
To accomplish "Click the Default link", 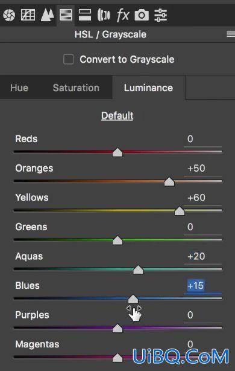I will pos(117,115).
